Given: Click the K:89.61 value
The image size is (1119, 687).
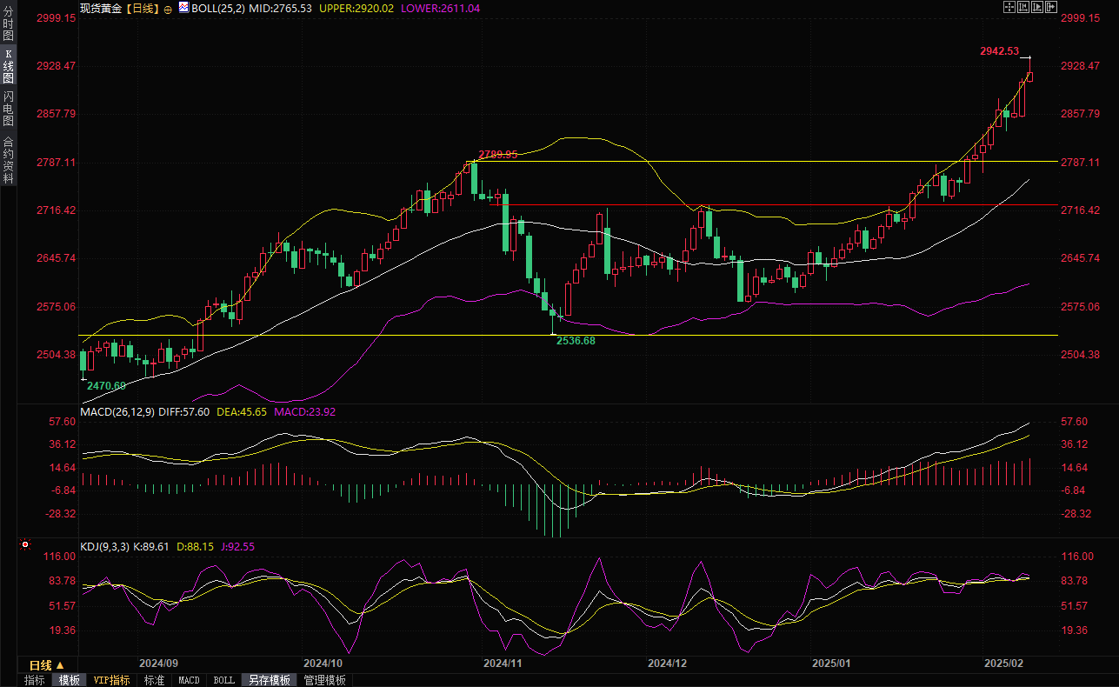Looking at the screenshot, I should (x=150, y=547).
